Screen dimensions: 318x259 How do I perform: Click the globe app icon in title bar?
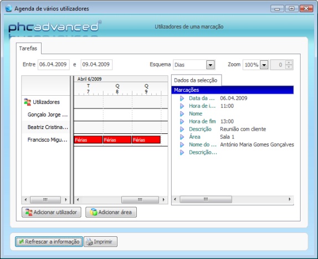9,8
